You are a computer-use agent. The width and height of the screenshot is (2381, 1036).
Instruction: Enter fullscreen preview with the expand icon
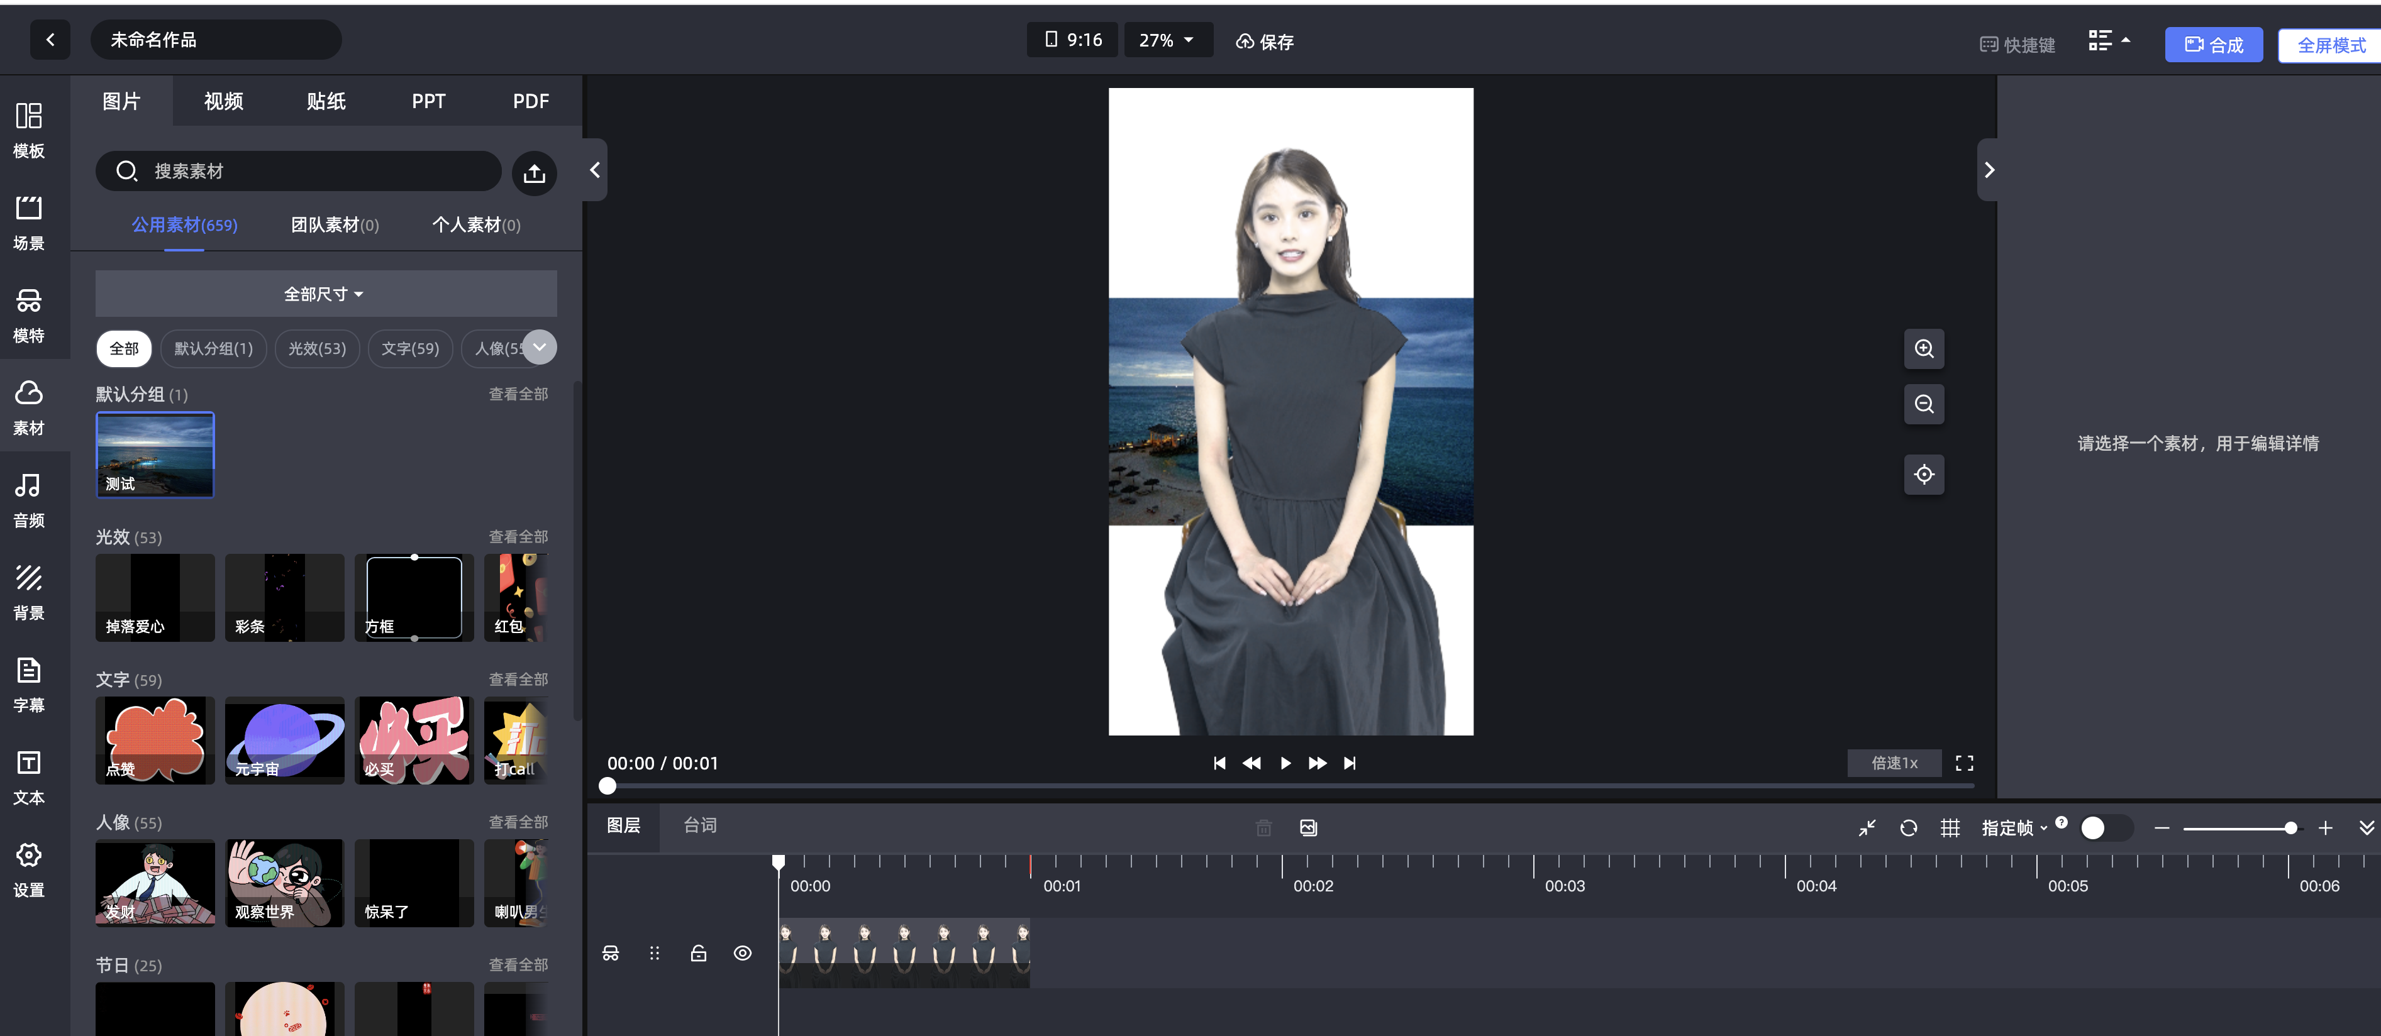[x=1964, y=763]
